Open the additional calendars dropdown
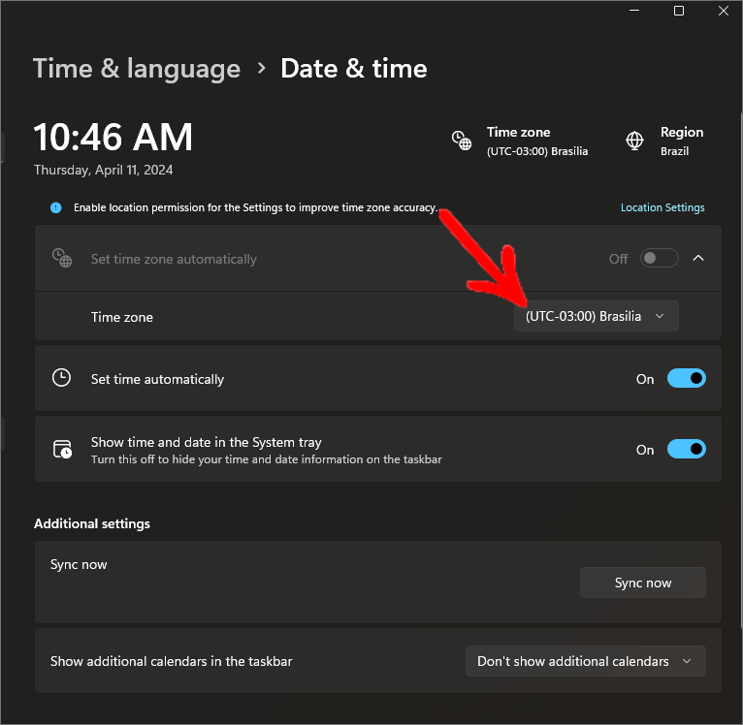The height and width of the screenshot is (725, 743). tap(585, 661)
